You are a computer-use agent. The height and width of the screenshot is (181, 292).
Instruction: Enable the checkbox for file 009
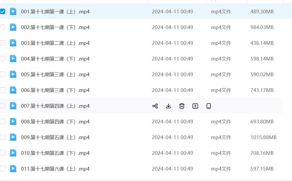pos(3,137)
